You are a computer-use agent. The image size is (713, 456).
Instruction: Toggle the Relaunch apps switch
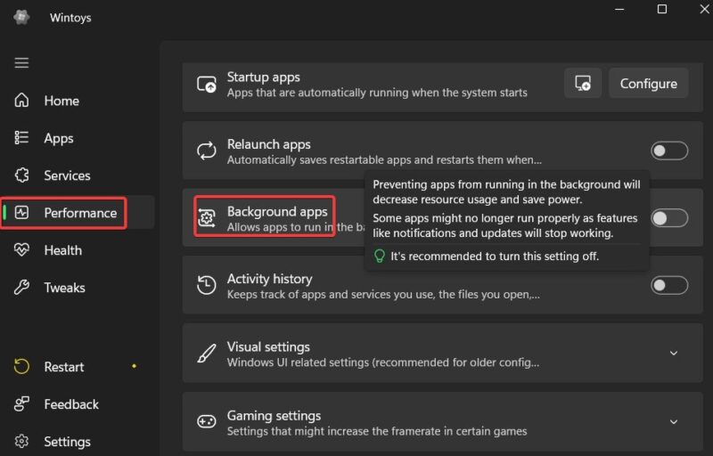click(669, 151)
